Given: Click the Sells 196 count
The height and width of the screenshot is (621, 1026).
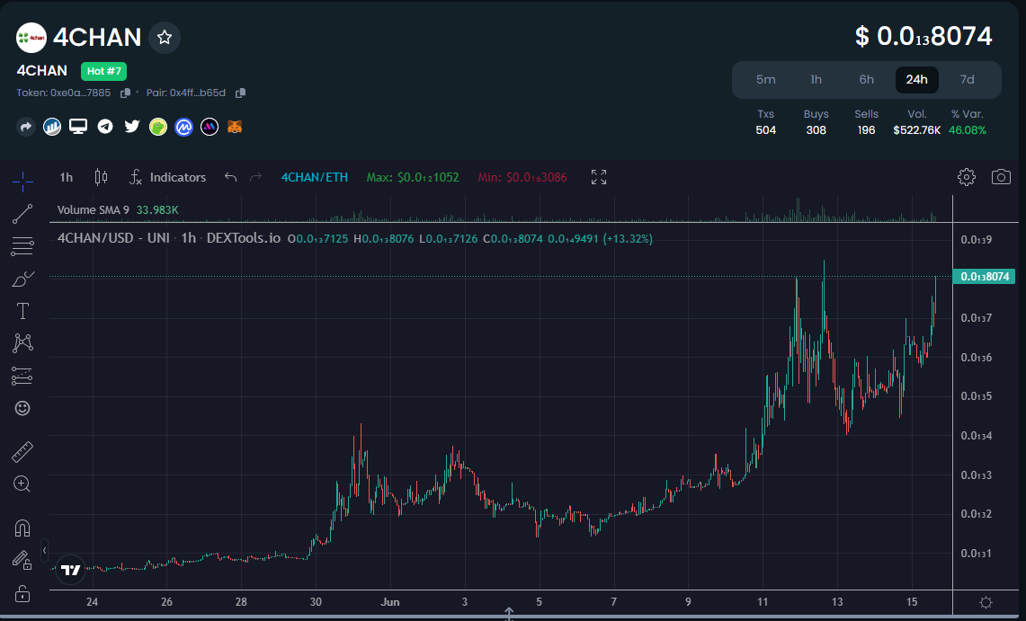Looking at the screenshot, I should [866, 130].
